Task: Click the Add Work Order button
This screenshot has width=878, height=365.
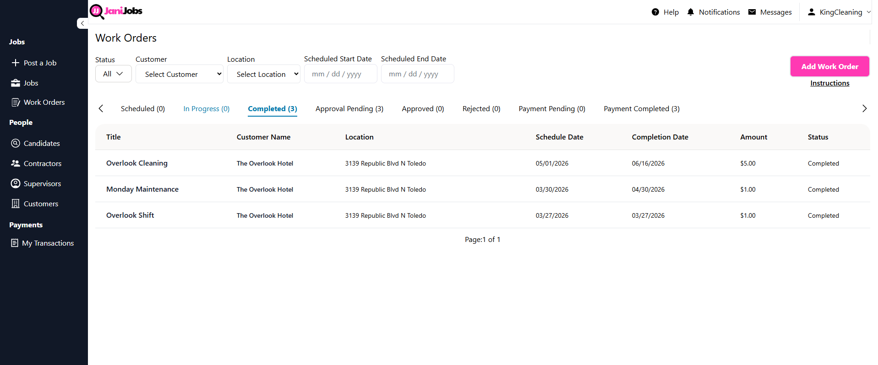Action: [x=830, y=66]
